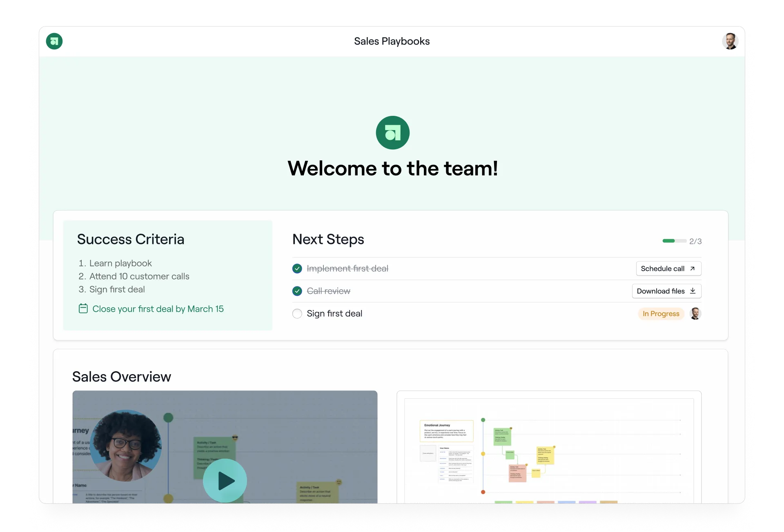Click the download arrow icon
784x532 pixels.
(693, 291)
